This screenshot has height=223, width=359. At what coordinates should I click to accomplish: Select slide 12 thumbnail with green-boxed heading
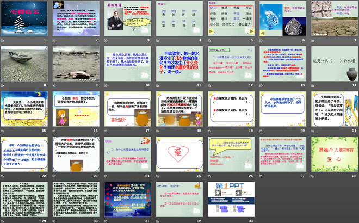tap(231, 64)
